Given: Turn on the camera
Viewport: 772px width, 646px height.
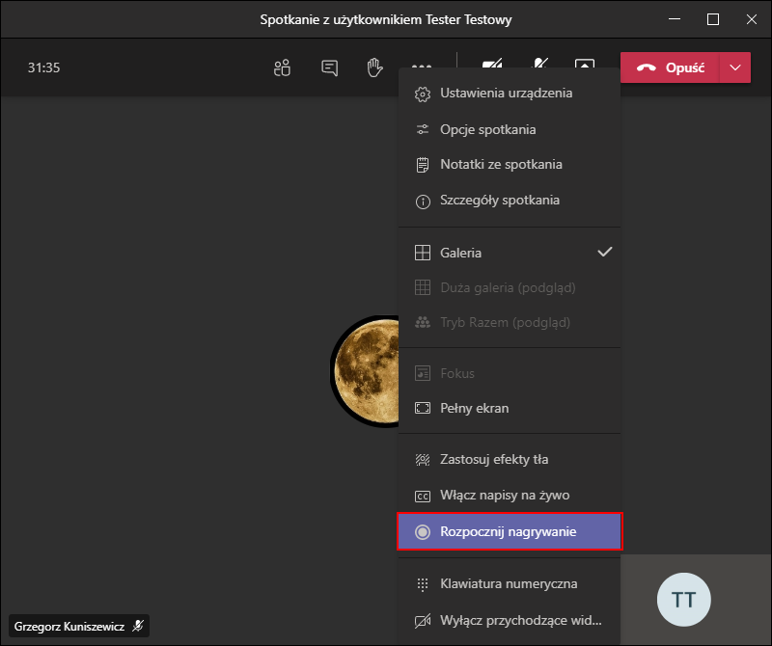Looking at the screenshot, I should point(492,63).
